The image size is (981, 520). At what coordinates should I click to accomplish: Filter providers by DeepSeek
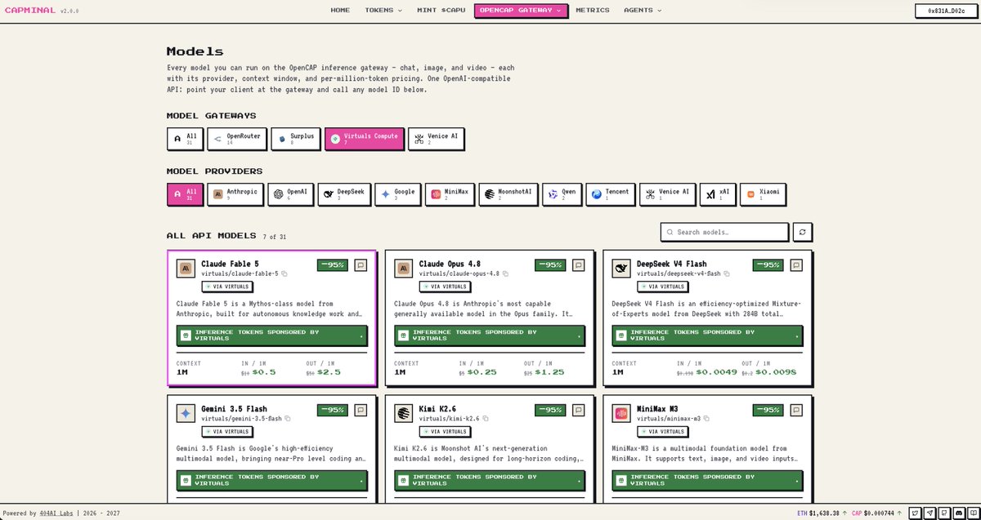pyautogui.click(x=343, y=194)
